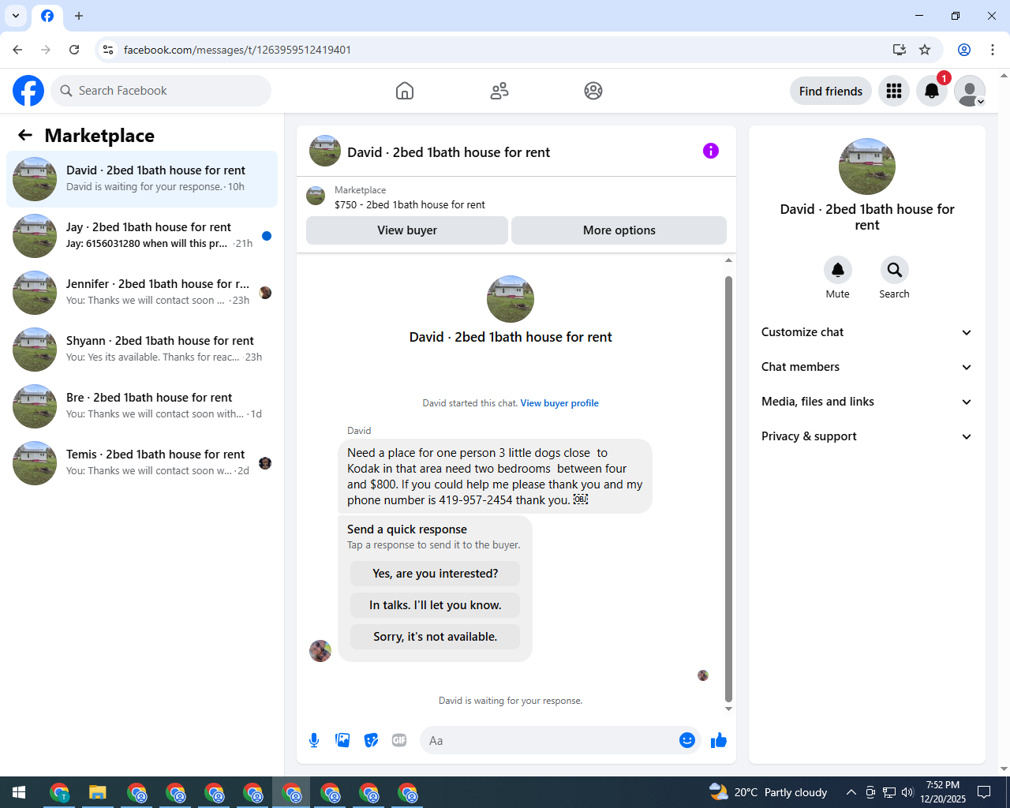Open the account profile avatar menu
The width and height of the screenshot is (1010, 808).
[x=970, y=91]
